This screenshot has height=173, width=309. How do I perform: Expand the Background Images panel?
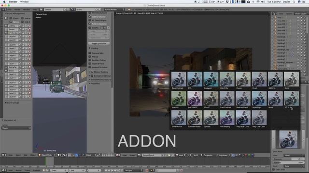click(89, 76)
